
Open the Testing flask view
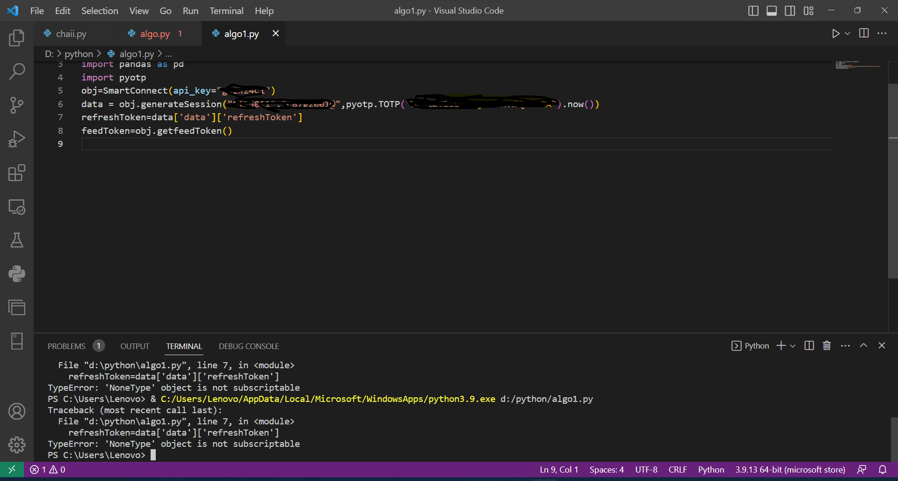click(x=17, y=240)
